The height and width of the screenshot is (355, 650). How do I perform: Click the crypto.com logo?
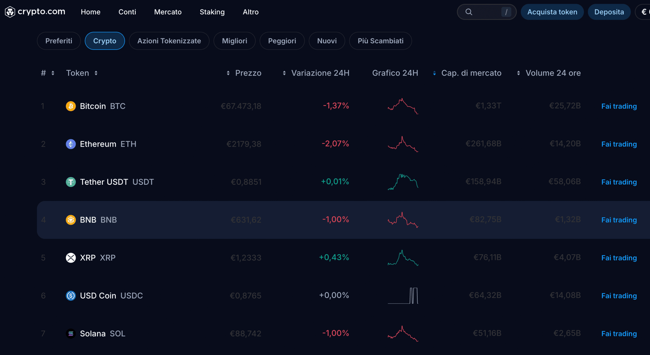click(35, 12)
